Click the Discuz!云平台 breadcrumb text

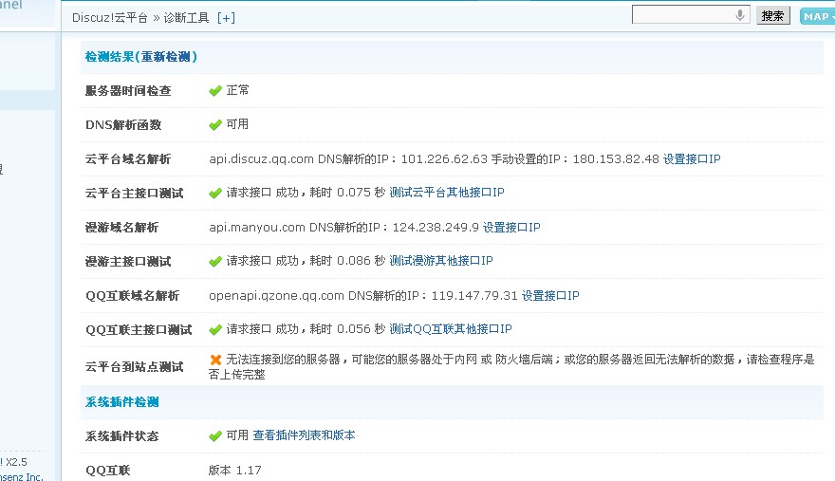tap(110, 18)
